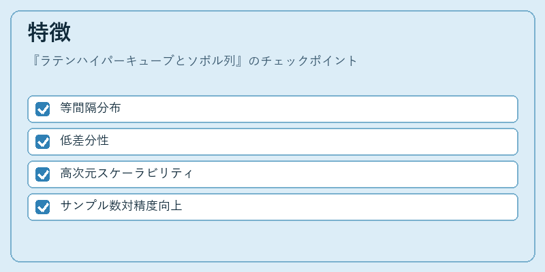Click the 特徴 heading

[49, 32]
